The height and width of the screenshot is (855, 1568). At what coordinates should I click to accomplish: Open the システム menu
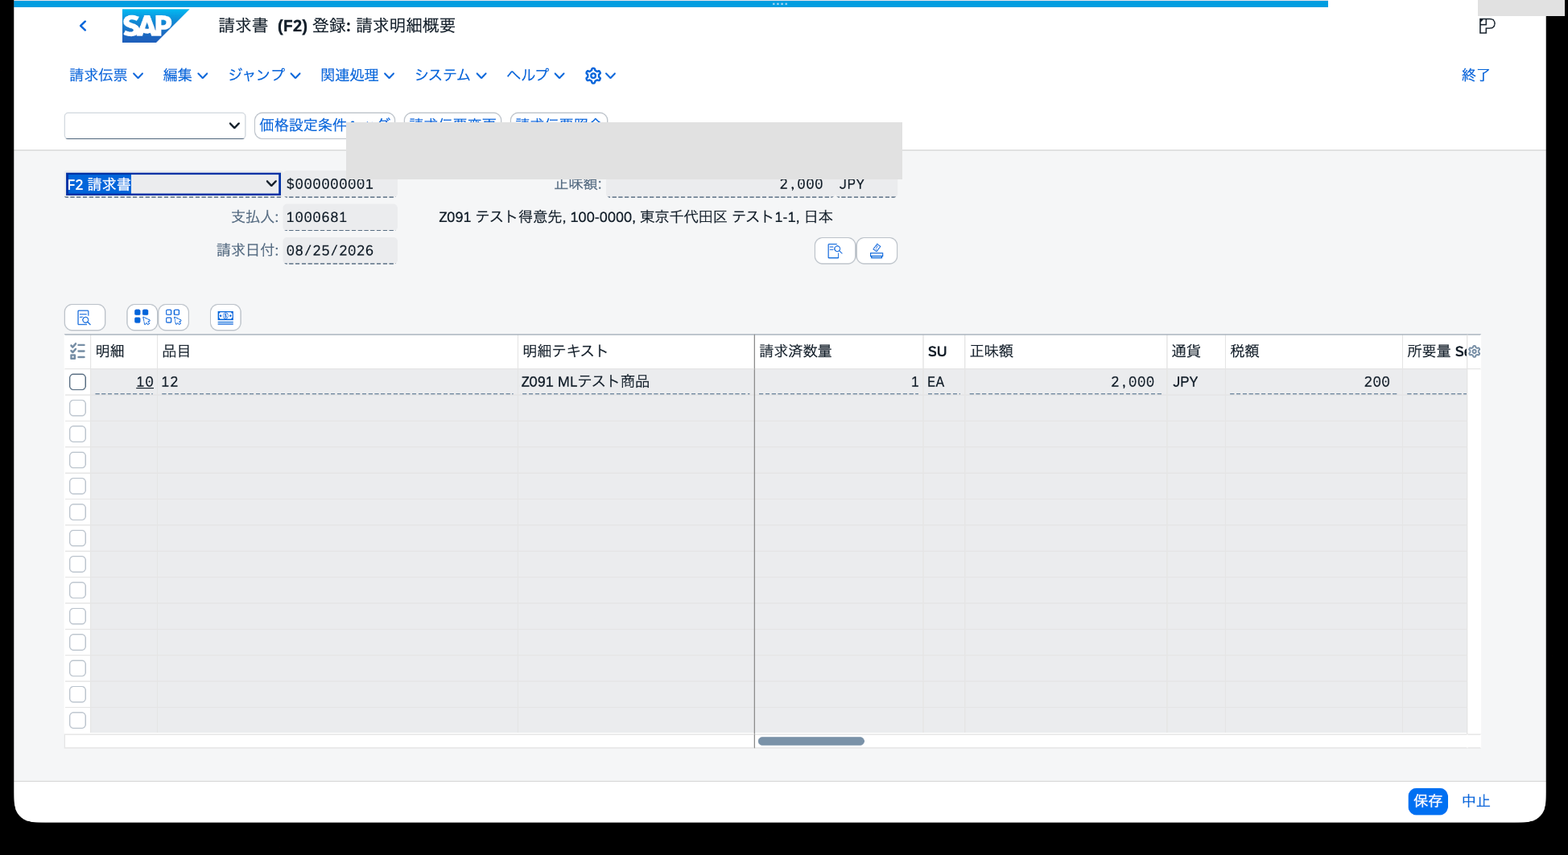click(450, 76)
